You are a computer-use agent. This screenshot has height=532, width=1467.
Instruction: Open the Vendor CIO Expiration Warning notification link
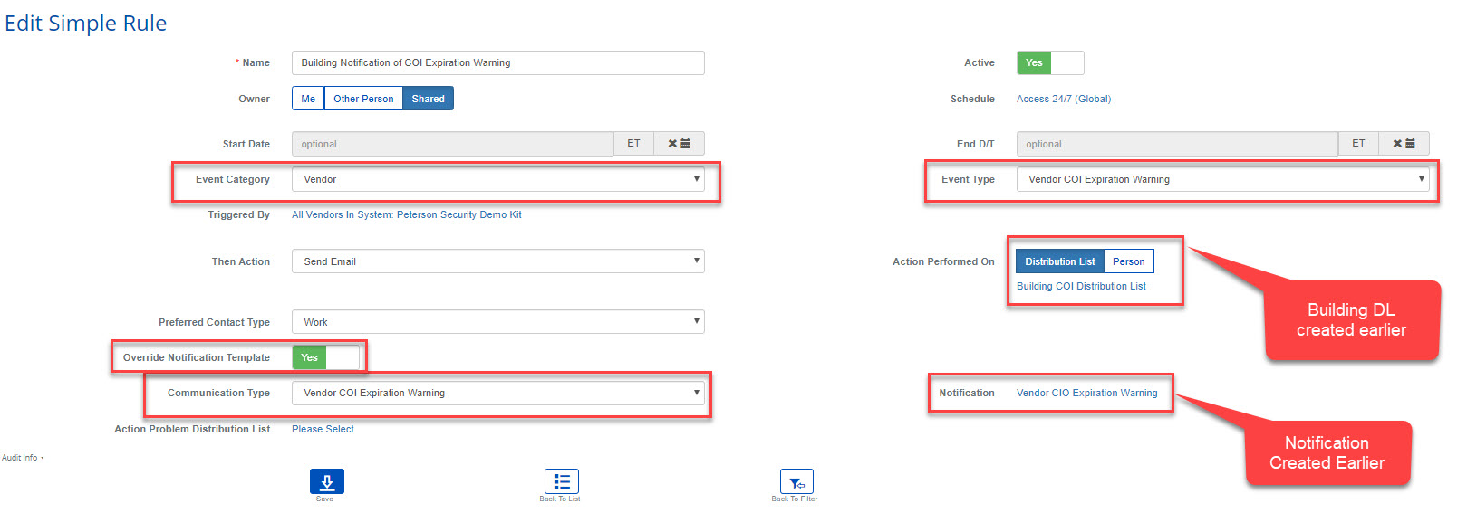tap(1086, 393)
